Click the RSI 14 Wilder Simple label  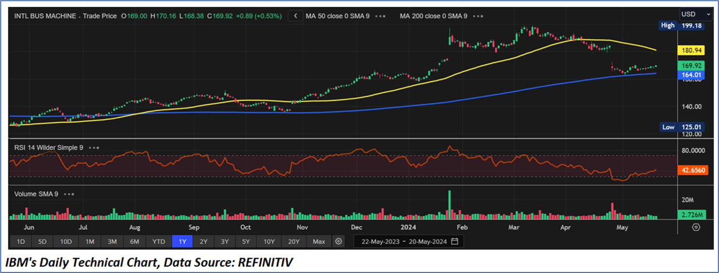tap(48, 147)
